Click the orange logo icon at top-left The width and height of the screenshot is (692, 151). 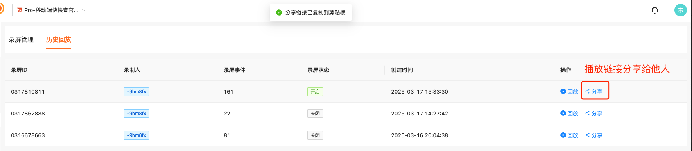click(x=2, y=9)
